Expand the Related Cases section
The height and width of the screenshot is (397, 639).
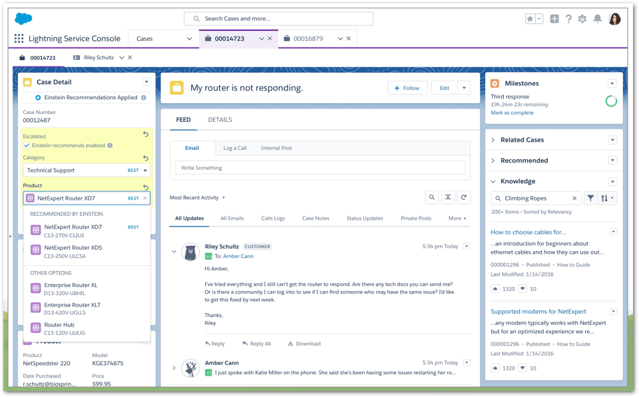[x=493, y=140]
